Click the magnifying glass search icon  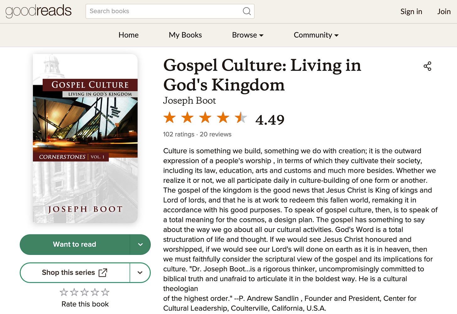tap(247, 11)
